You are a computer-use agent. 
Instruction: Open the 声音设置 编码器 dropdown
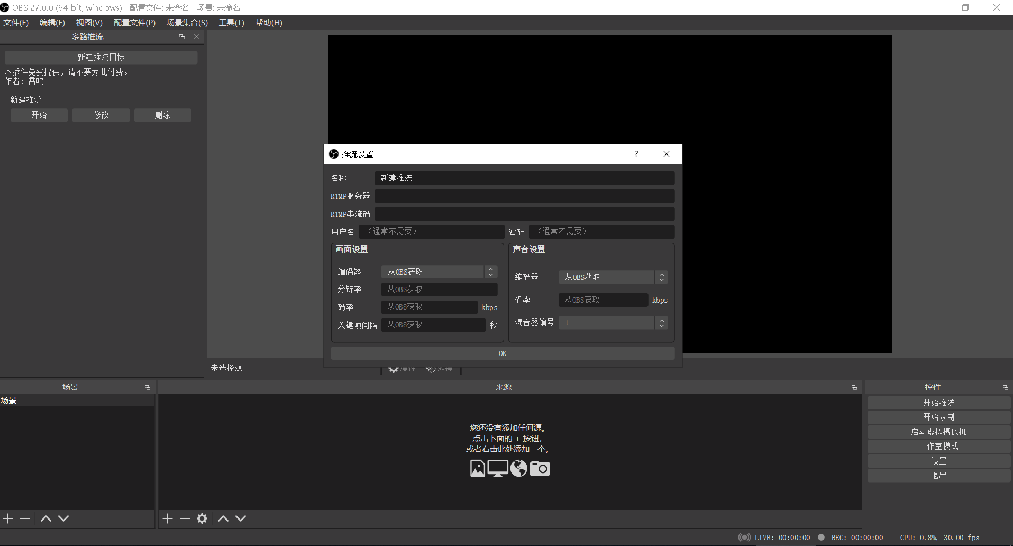[661, 277]
